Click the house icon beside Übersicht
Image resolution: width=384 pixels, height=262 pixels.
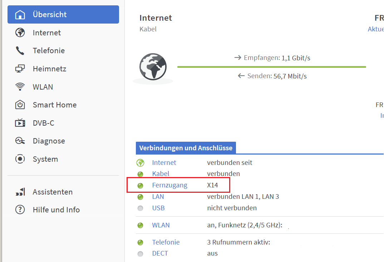(x=20, y=15)
